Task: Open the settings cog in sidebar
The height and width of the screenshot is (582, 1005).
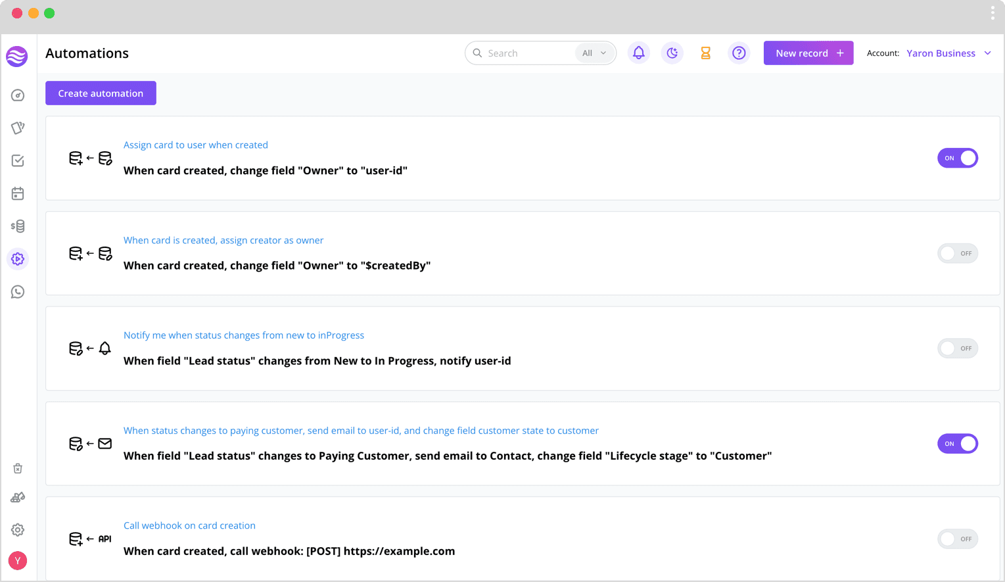Action: click(18, 530)
